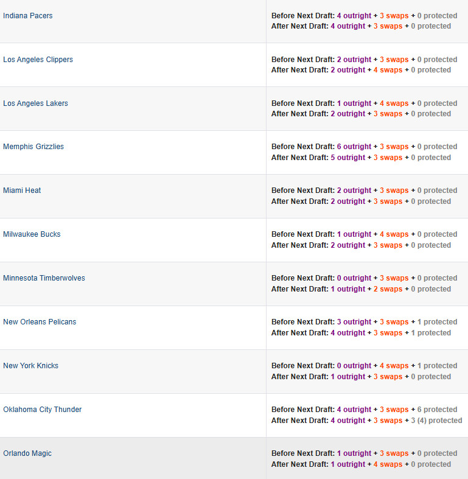Open the Miami Heat link
Screen dimensions: 468x479
click(x=22, y=191)
